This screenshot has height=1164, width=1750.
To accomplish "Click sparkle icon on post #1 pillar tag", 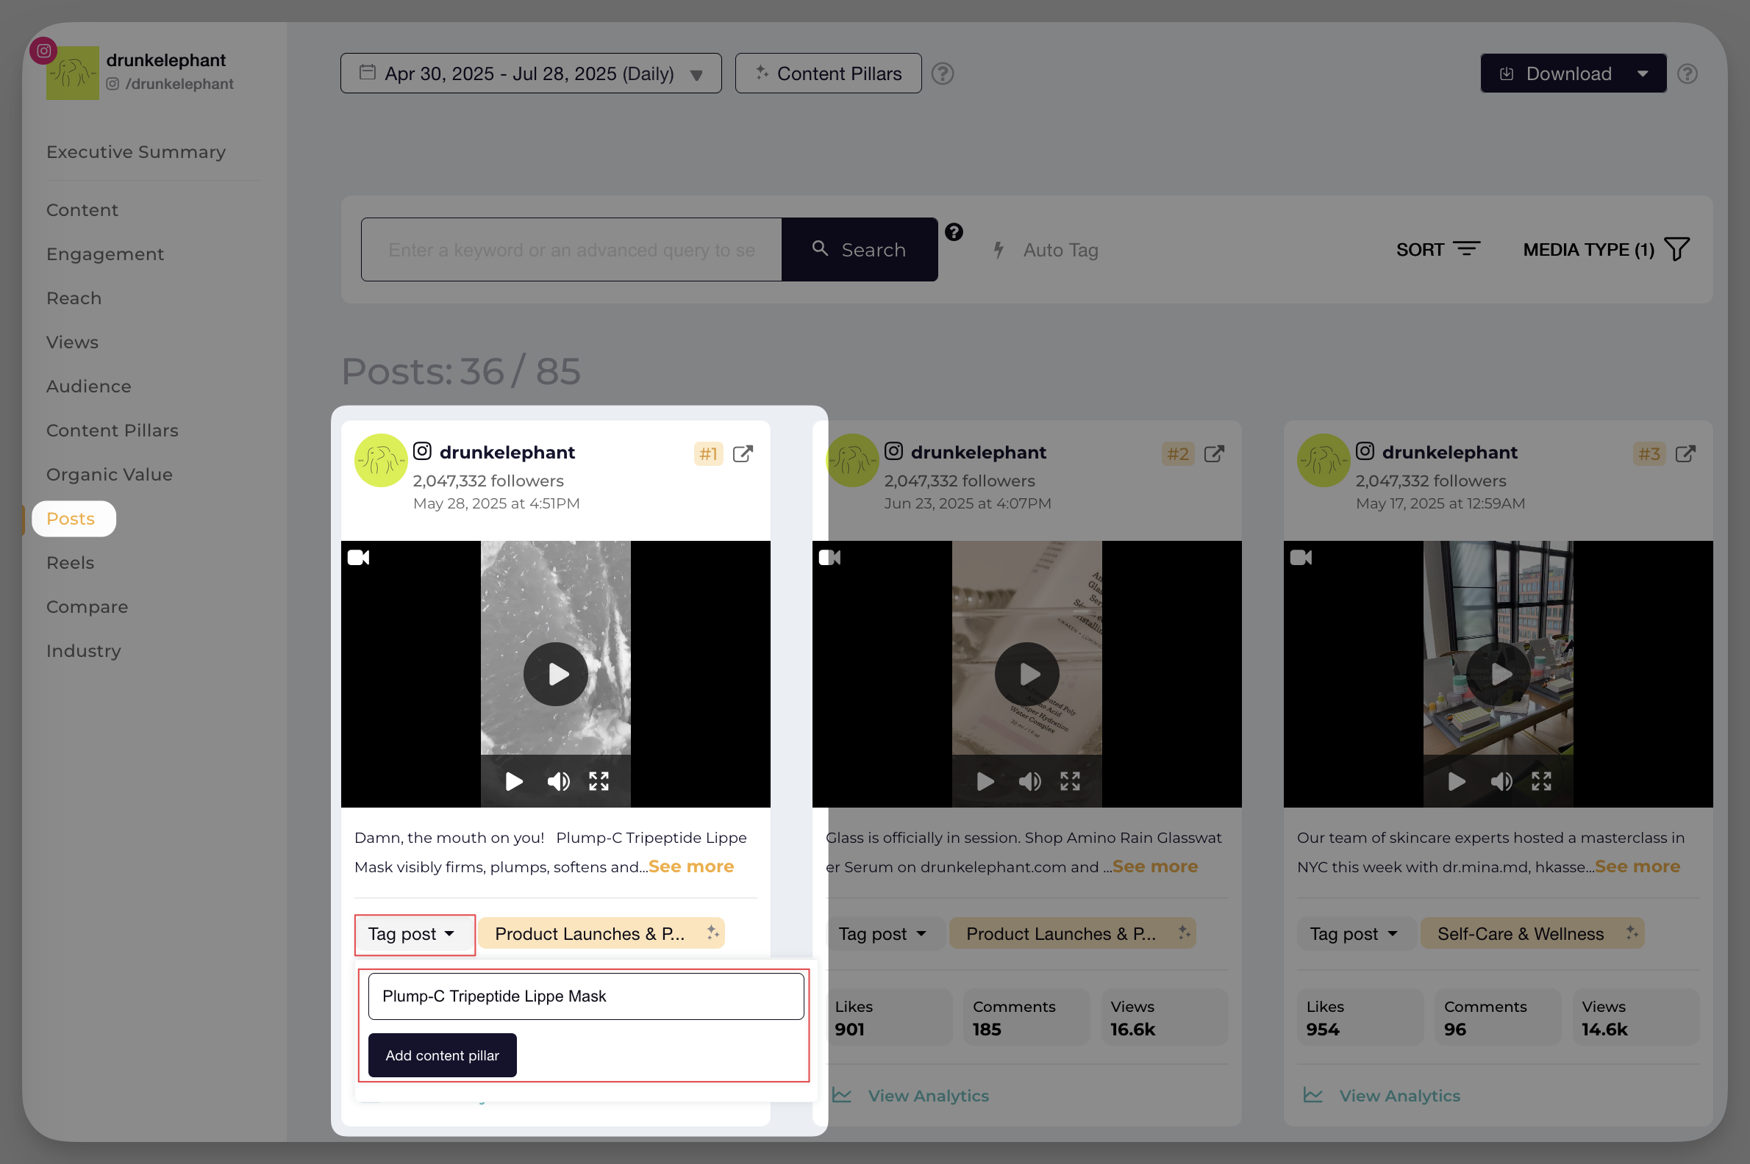I will [712, 933].
